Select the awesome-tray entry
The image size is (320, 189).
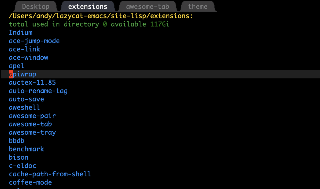coord(32,132)
